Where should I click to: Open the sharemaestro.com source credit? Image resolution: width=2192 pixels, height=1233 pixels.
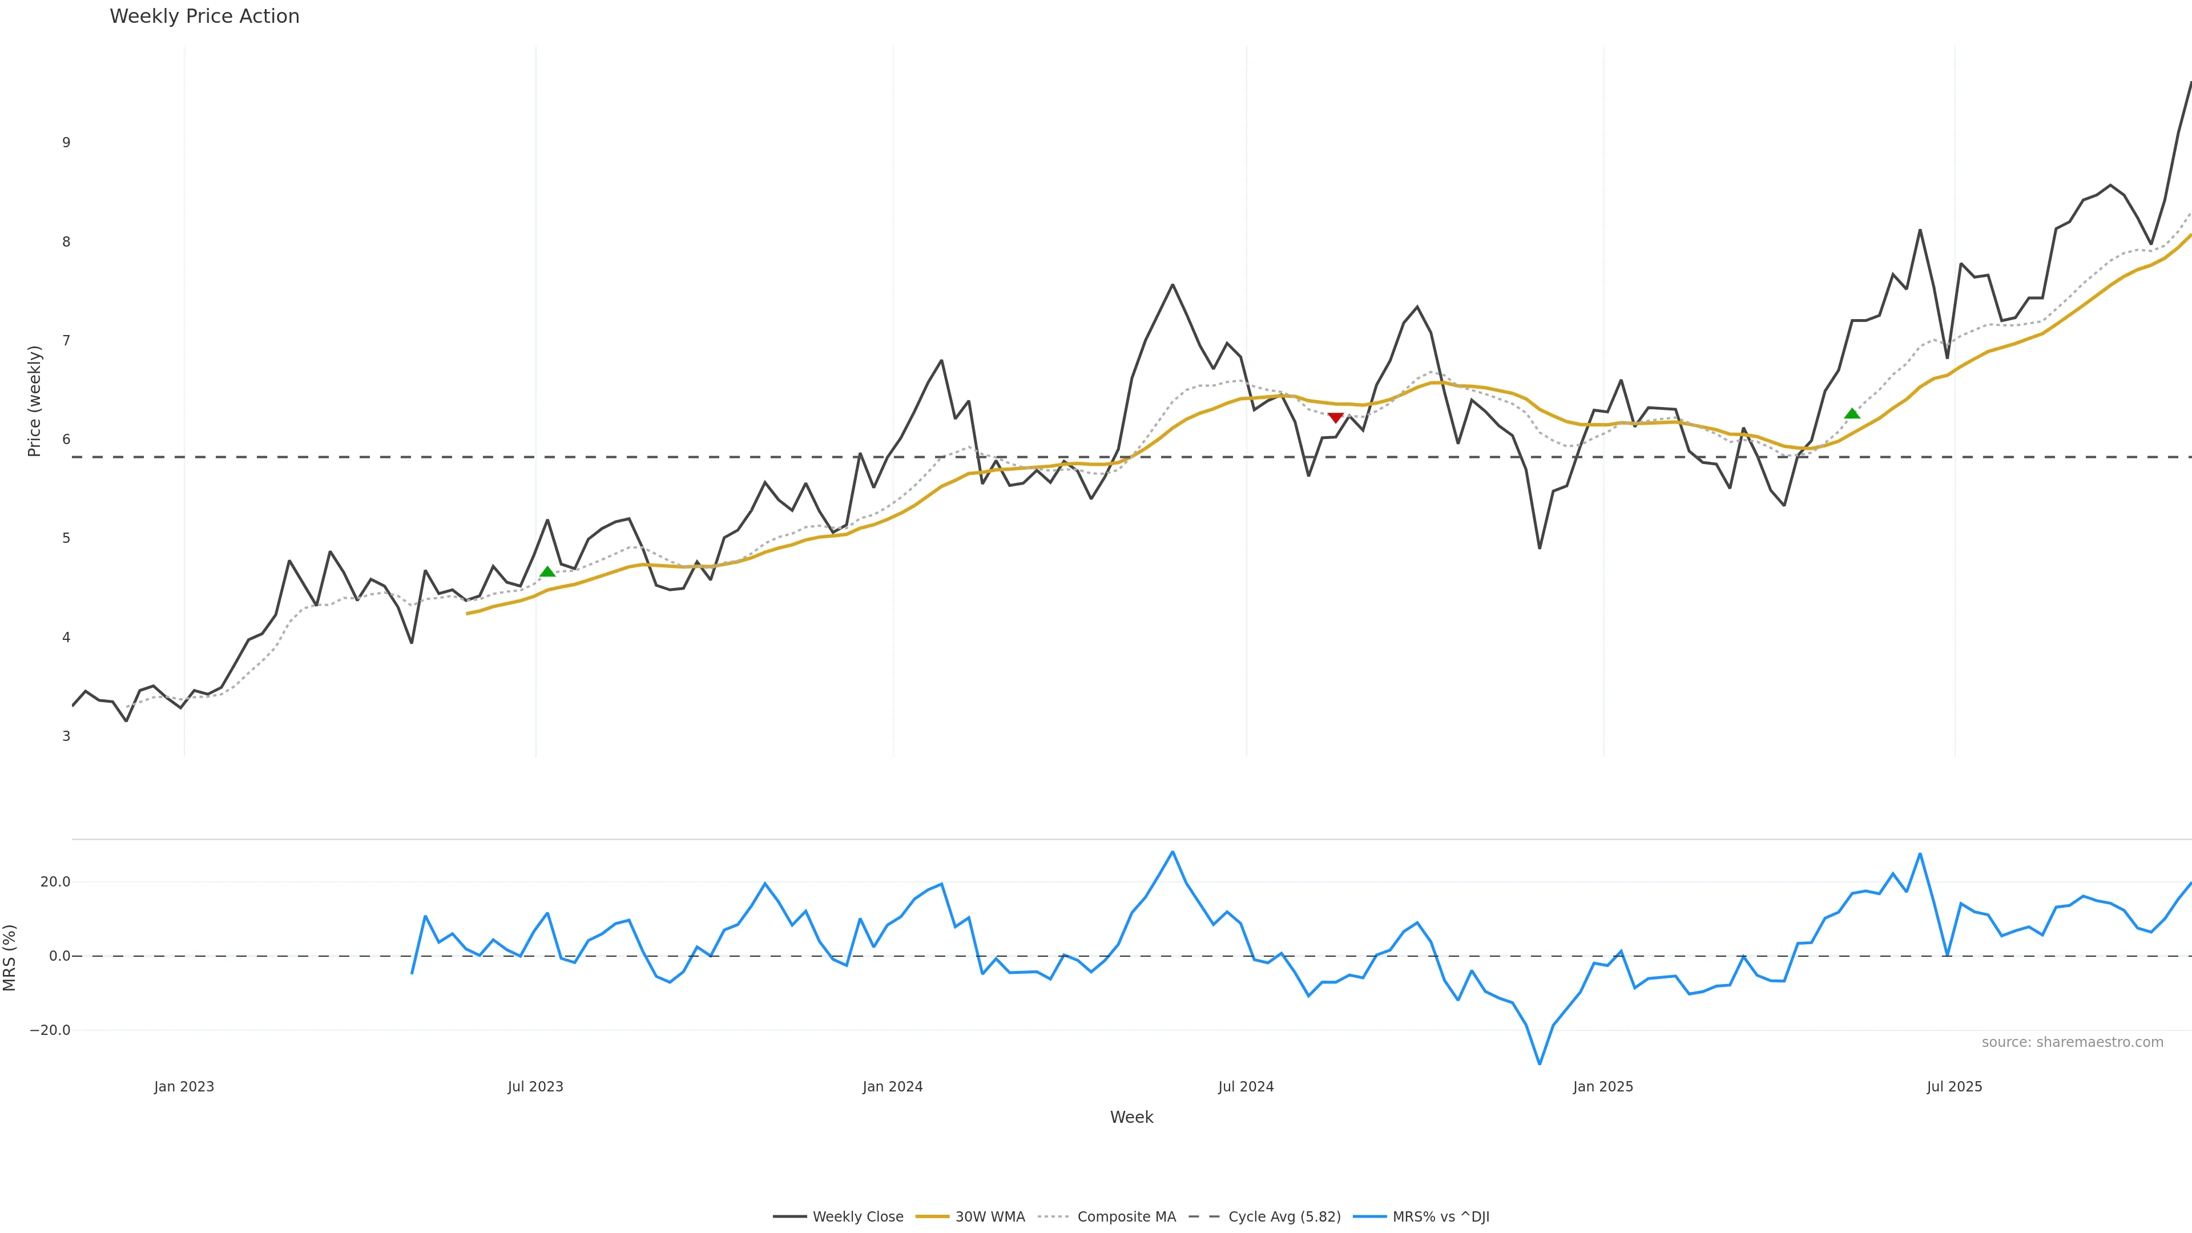(x=2072, y=1042)
